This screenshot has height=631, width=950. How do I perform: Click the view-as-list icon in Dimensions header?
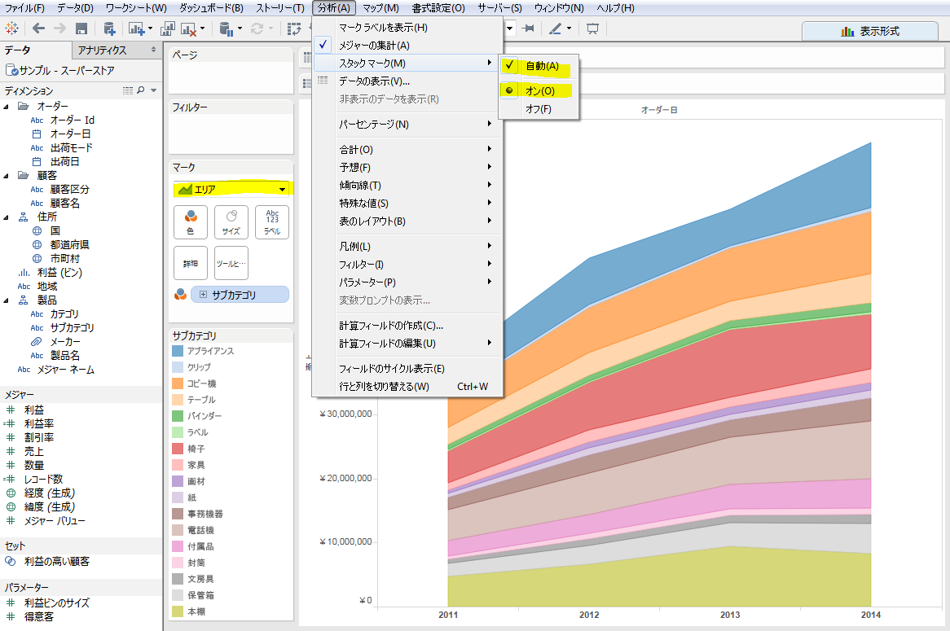pos(128,90)
